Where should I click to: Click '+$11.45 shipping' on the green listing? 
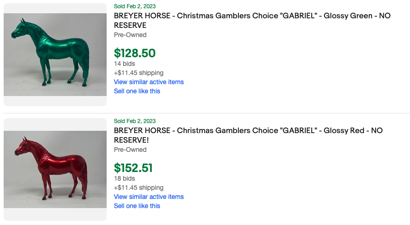click(x=138, y=73)
